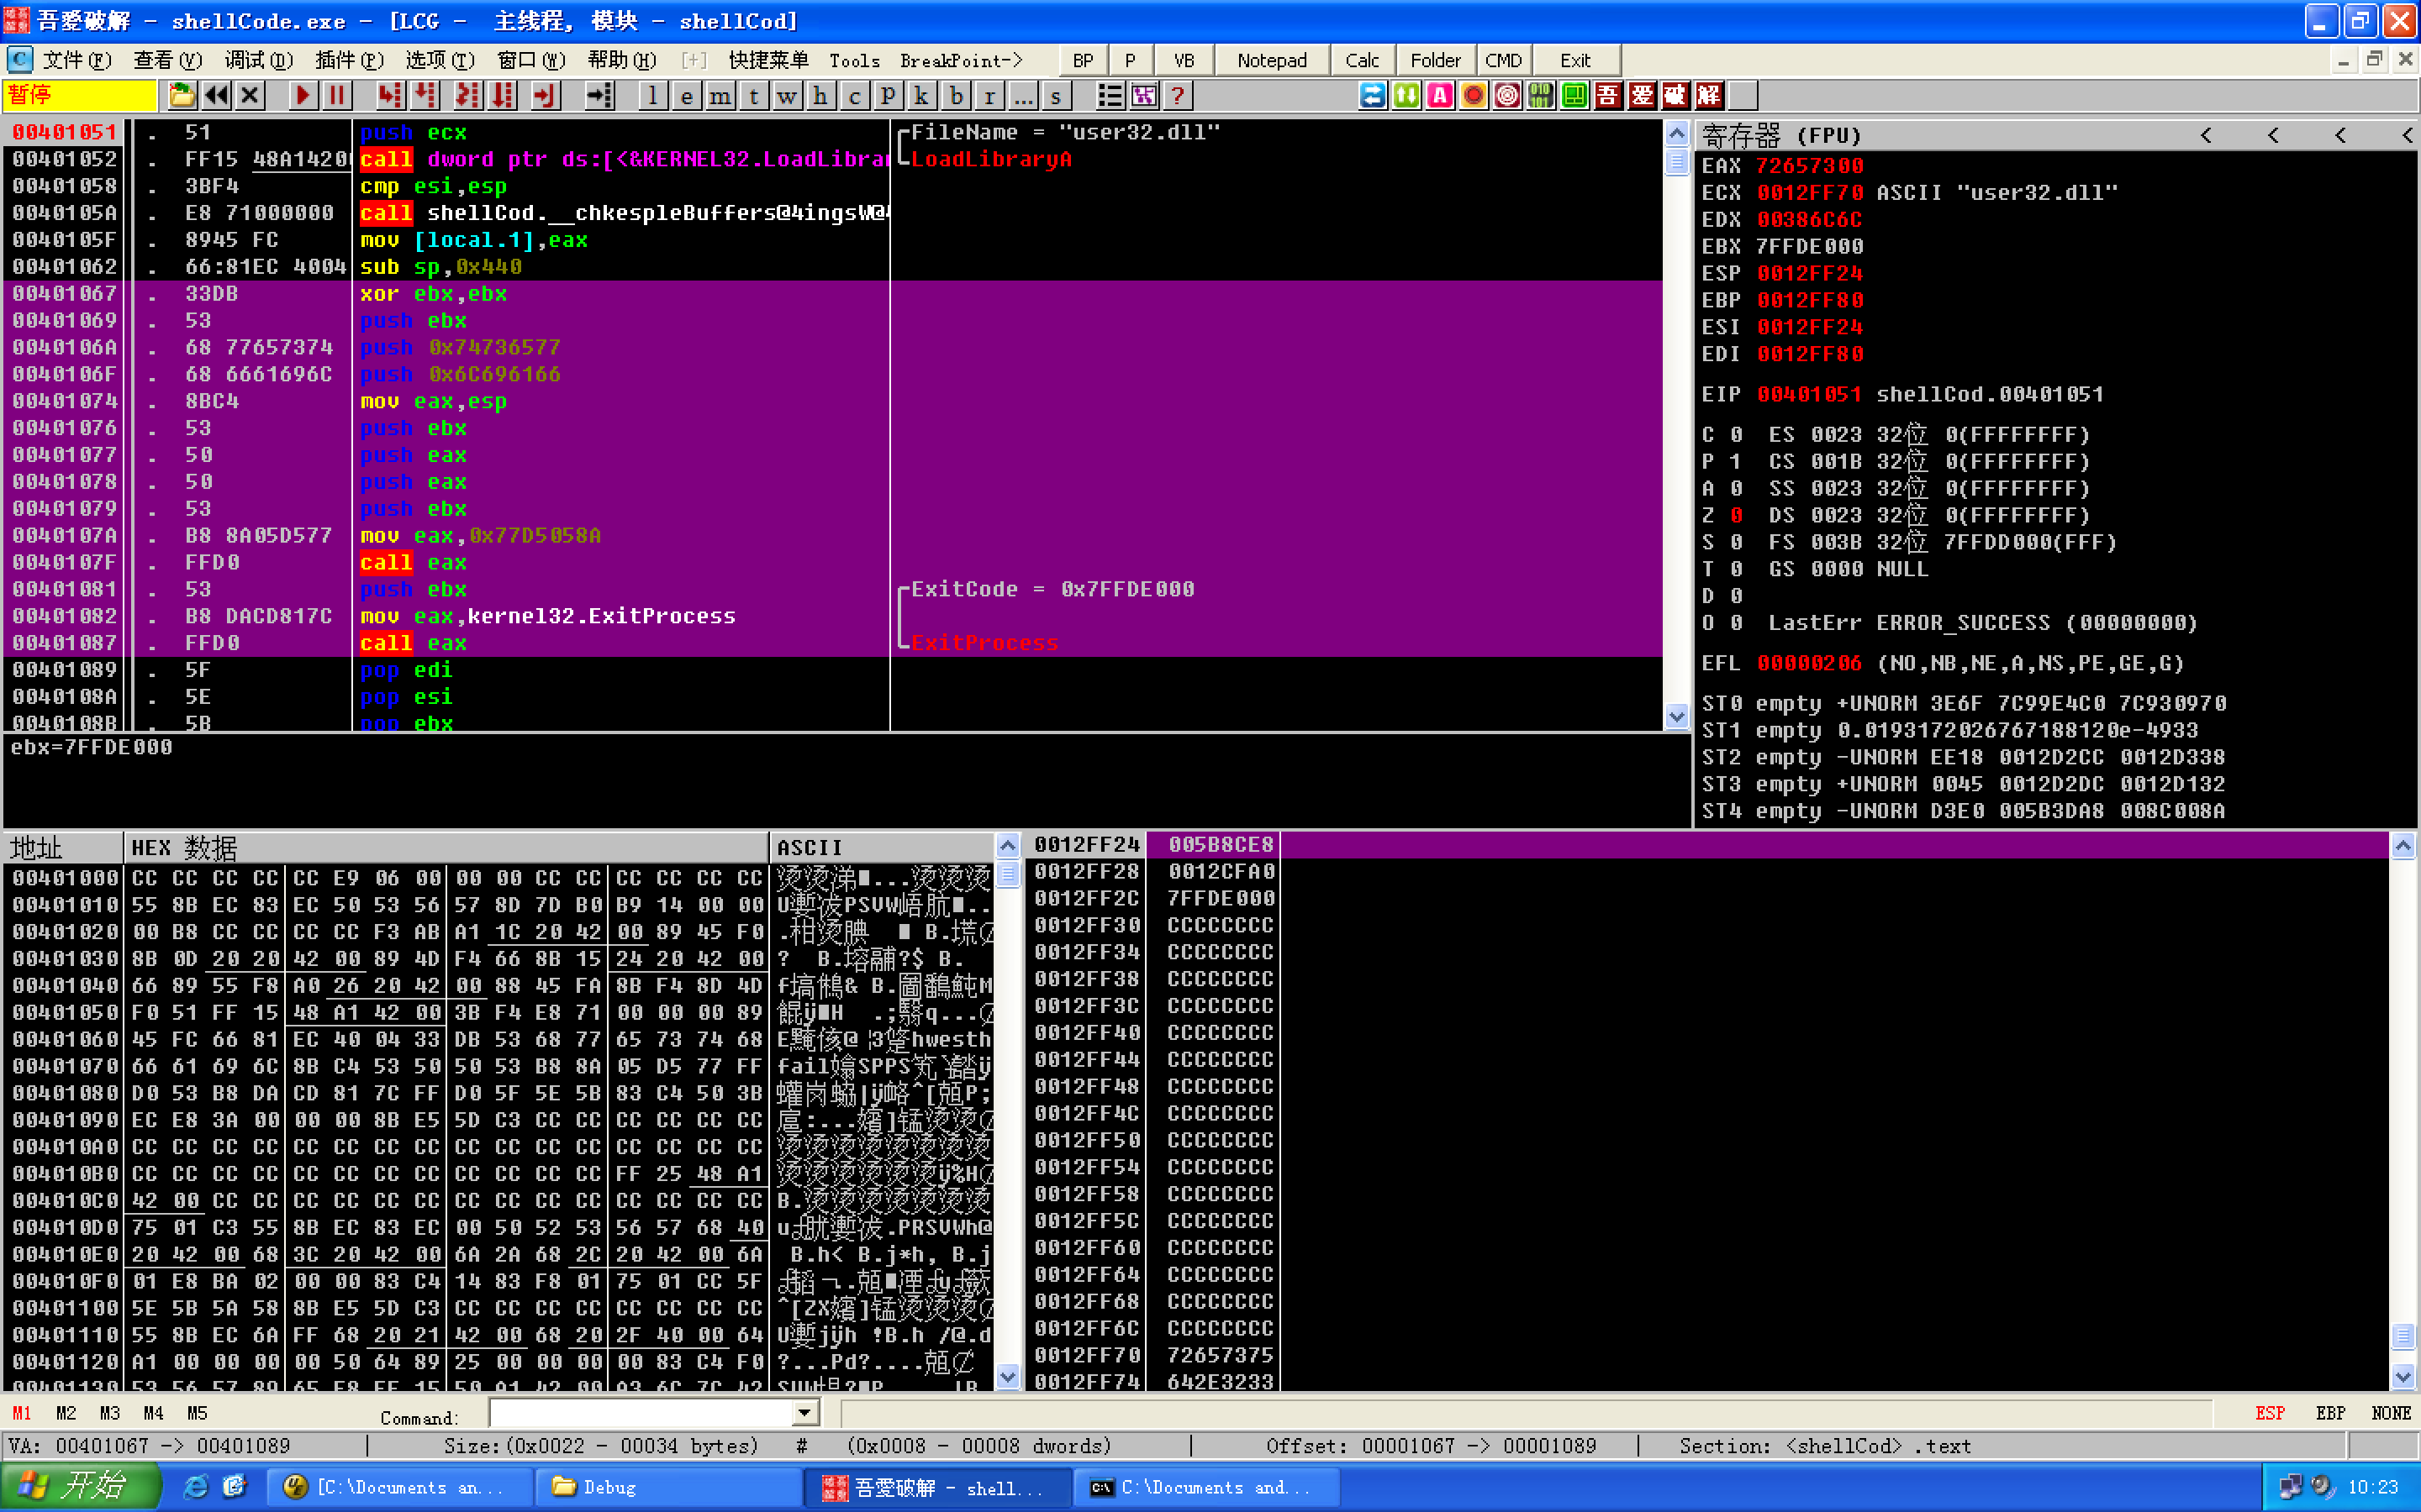Click the Restart program rewind icon
The image size is (2421, 1512).
(x=216, y=96)
